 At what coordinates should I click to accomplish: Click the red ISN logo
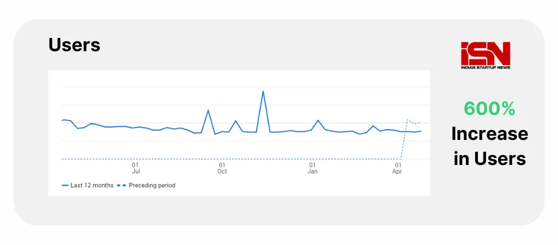485,53
